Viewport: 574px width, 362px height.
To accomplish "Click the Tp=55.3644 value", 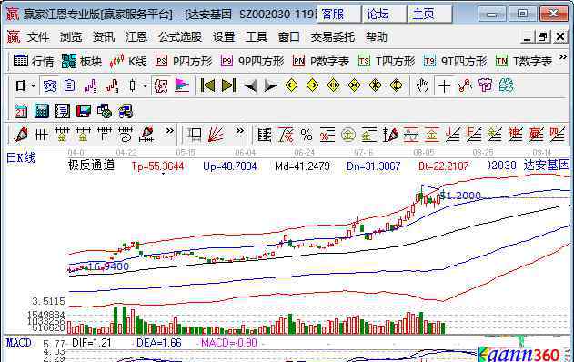I will click(x=157, y=166).
